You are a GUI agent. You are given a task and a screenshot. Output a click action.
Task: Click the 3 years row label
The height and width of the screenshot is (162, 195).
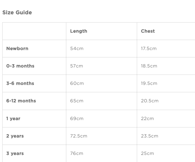[x=15, y=153]
